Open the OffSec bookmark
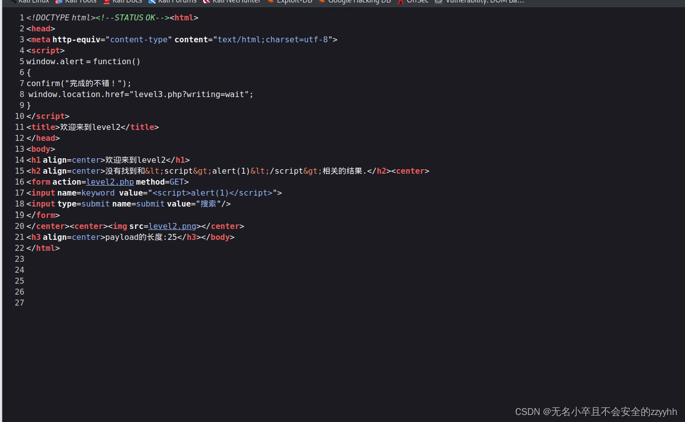Image resolution: width=685 pixels, height=422 pixels. [413, 1]
